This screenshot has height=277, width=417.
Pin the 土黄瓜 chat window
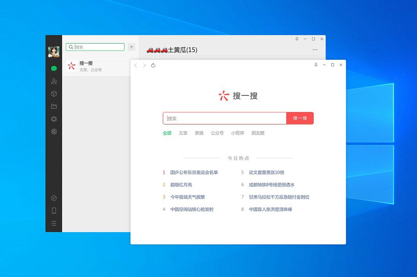coord(297,39)
